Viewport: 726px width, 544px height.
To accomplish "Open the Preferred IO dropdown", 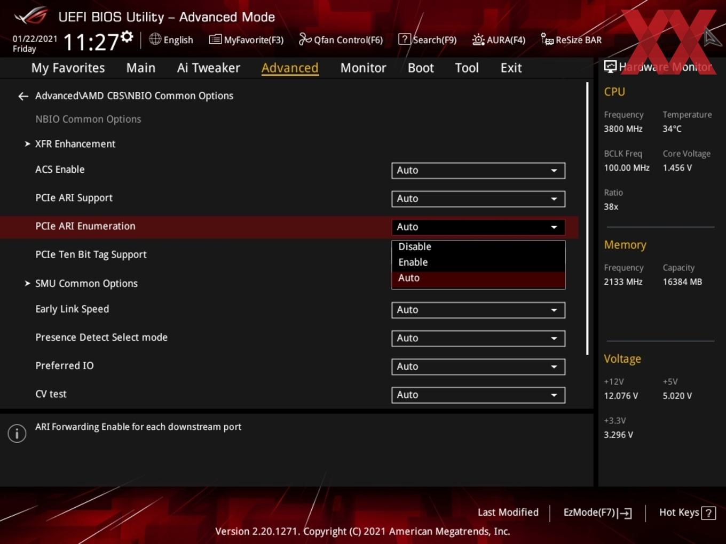I will [478, 366].
